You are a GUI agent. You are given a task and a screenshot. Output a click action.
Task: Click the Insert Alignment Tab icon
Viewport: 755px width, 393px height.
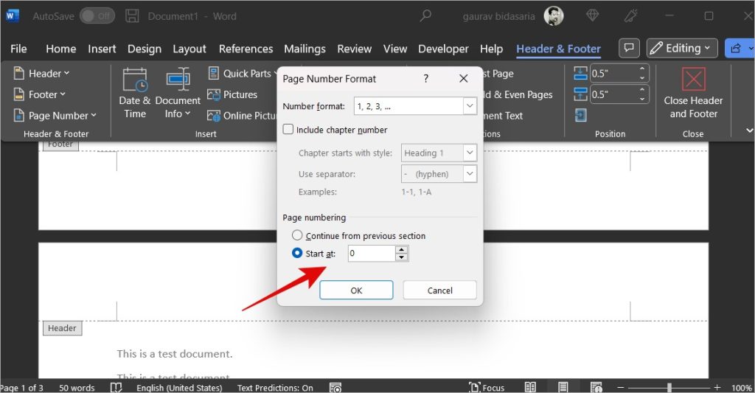pos(581,115)
